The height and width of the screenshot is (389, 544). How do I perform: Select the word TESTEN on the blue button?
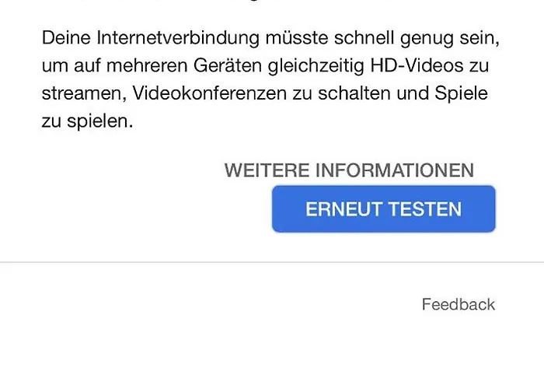[x=425, y=209]
